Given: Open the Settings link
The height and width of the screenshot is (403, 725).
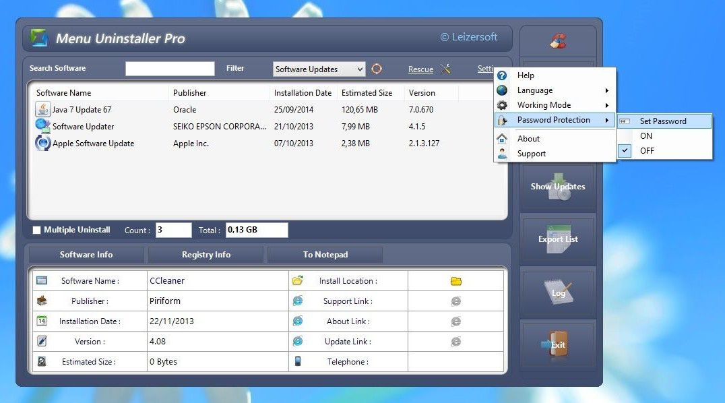Looking at the screenshot, I should click(486, 69).
